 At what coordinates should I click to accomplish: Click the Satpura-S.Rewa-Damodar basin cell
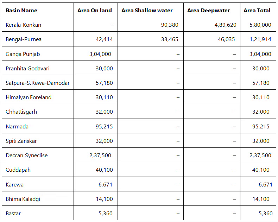[x=38, y=83]
